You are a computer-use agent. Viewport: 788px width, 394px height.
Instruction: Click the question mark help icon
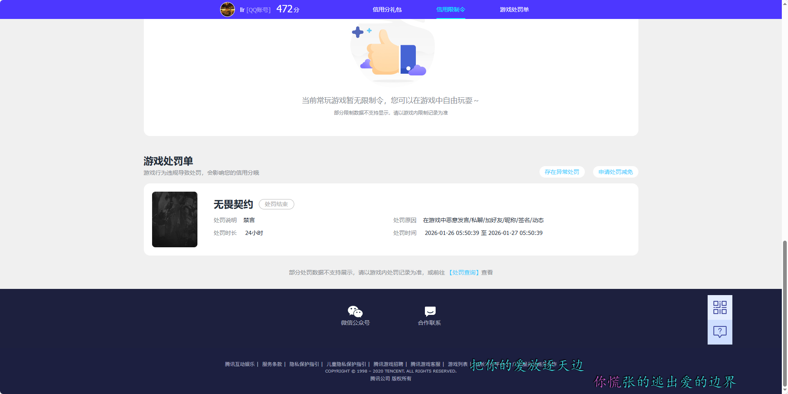(x=719, y=331)
